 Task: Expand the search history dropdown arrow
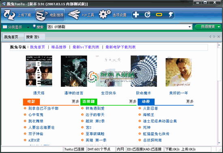(x=190, y=27)
